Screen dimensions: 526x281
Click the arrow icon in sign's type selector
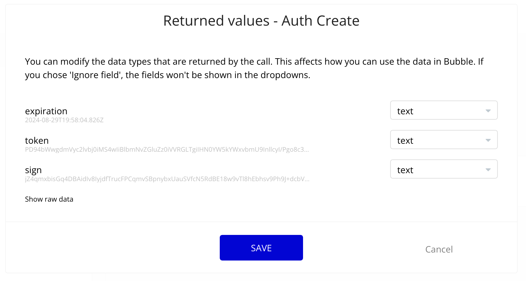click(x=488, y=170)
